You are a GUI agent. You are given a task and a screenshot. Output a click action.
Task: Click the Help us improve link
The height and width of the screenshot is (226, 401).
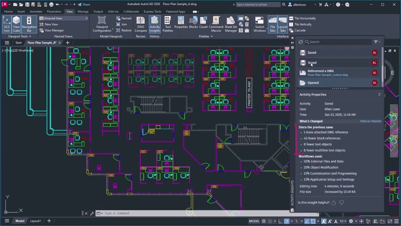click(371, 121)
